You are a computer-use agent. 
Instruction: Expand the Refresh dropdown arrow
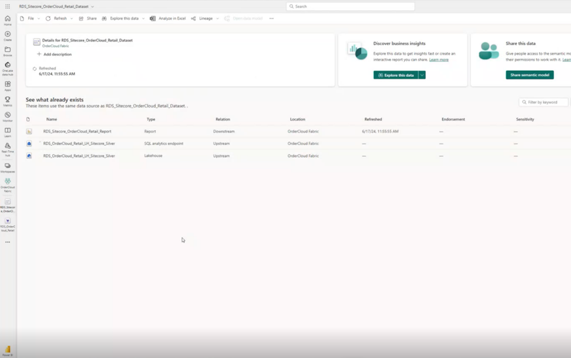coord(71,19)
